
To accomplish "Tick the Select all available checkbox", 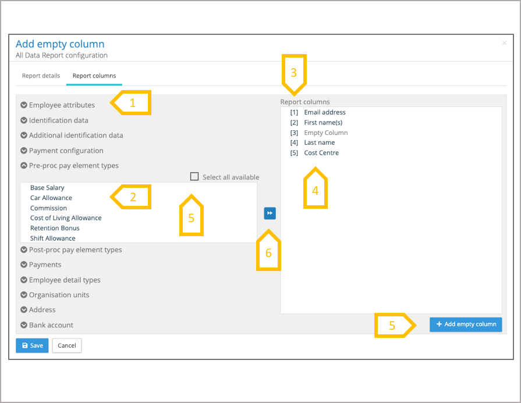I will click(195, 177).
